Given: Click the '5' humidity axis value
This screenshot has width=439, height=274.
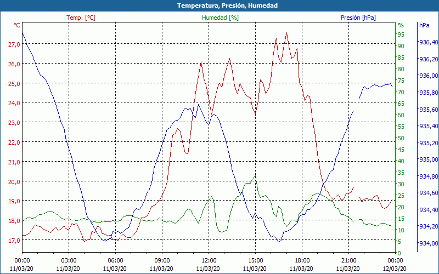Looking at the screenshot, I should click(x=399, y=242).
